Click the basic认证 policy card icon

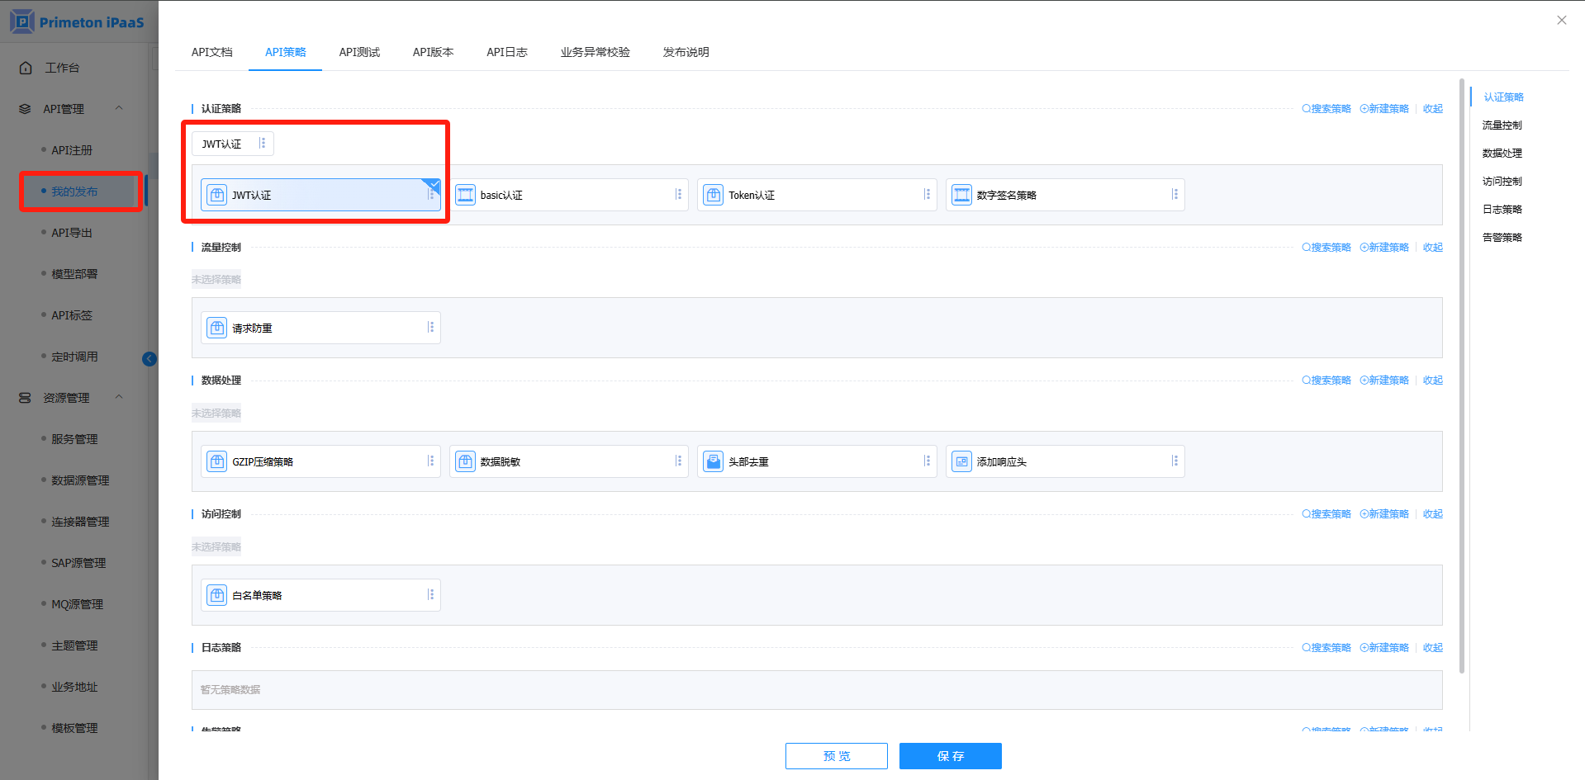tap(466, 195)
